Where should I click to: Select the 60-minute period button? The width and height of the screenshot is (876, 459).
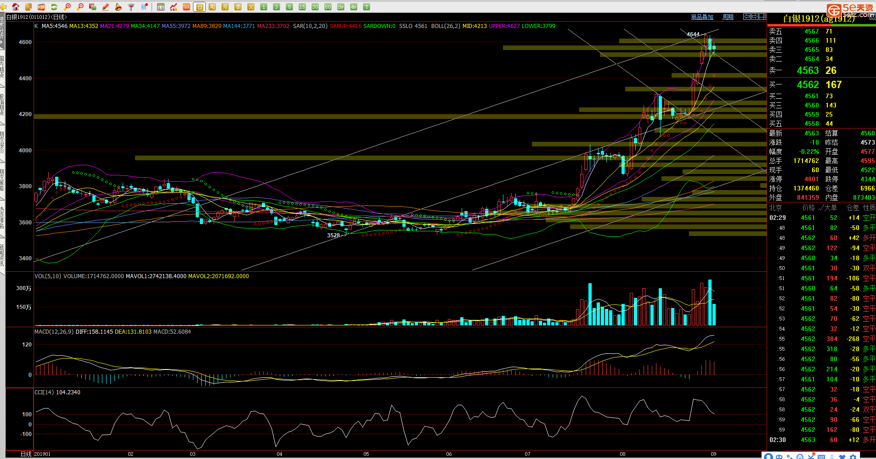(x=328, y=7)
